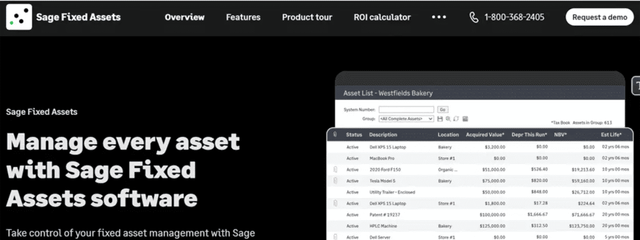Click the $75,000.00 acquired value cell
Viewport: 640px width, 240px height.
tap(493, 181)
